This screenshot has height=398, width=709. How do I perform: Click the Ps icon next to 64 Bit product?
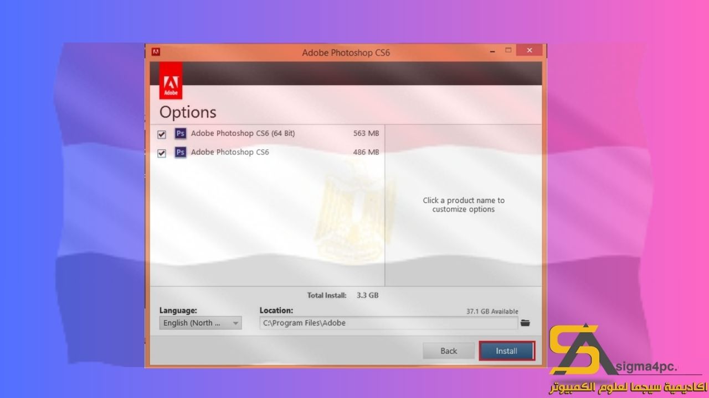pos(180,133)
